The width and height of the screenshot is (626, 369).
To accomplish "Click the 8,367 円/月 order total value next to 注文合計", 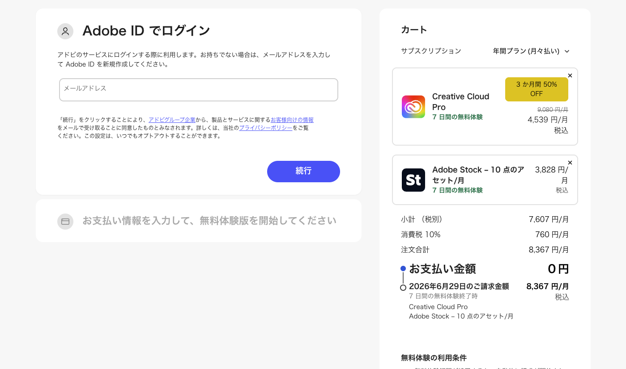I will coord(549,250).
